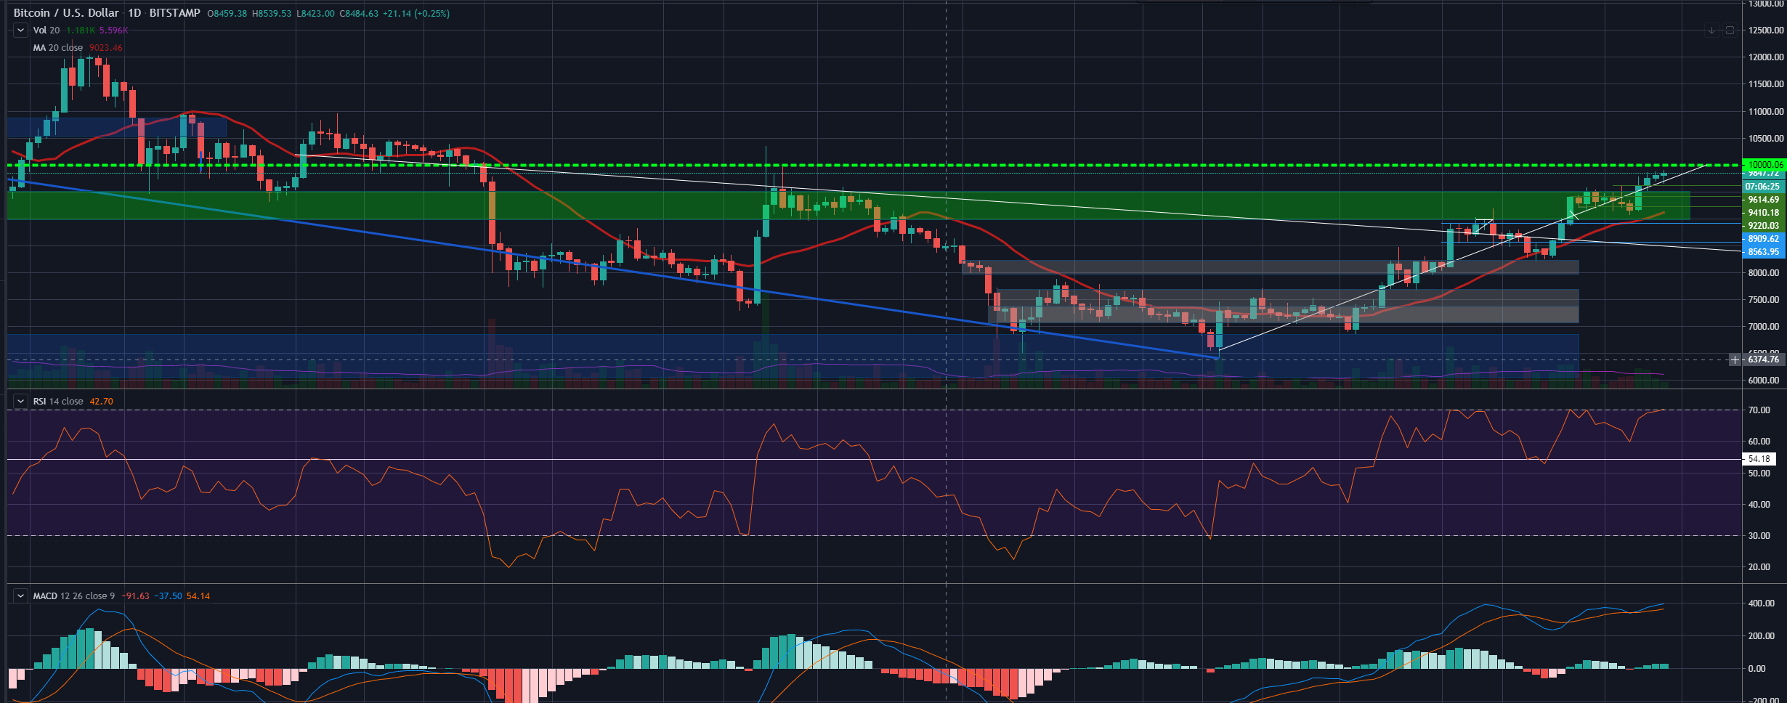Click the 1D interval label
The height and width of the screenshot is (703, 1787).
point(134,13)
